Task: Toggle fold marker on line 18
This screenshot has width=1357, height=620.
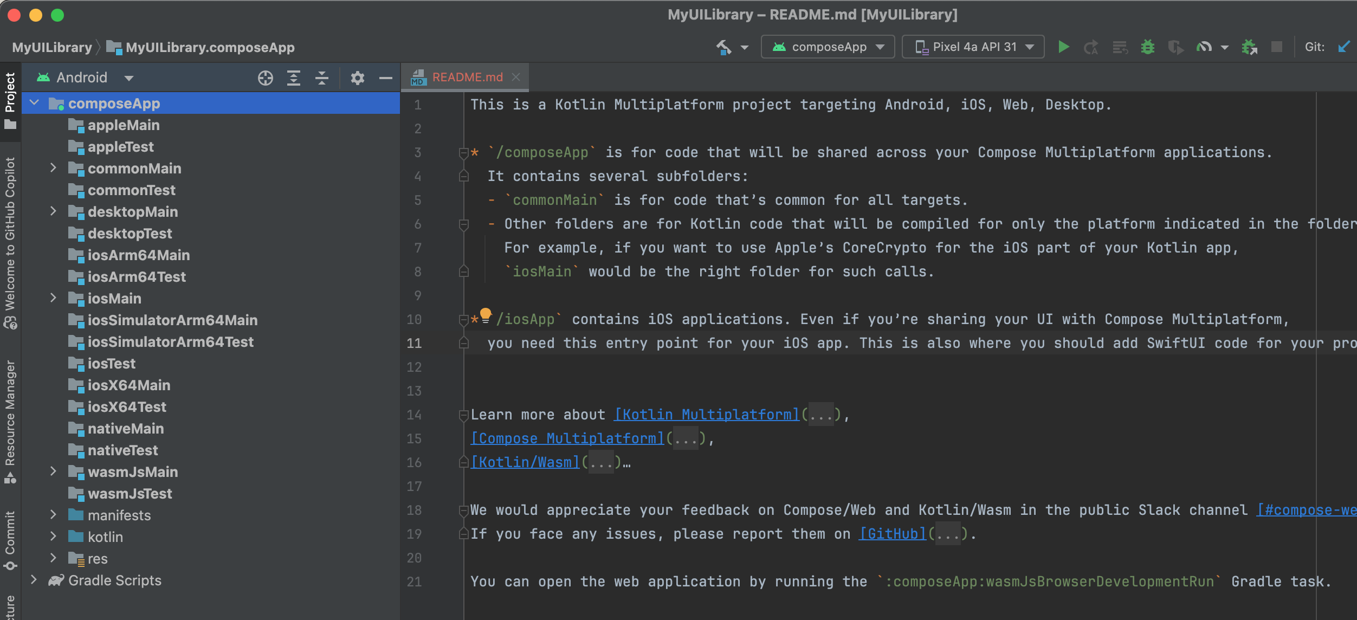Action: pos(463,511)
